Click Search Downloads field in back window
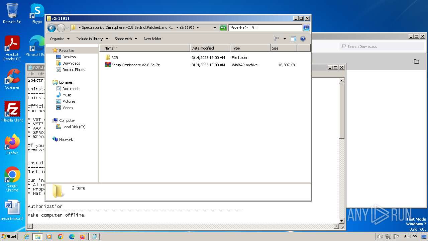Image resolution: width=428 pixels, height=241 pixels. point(382,47)
